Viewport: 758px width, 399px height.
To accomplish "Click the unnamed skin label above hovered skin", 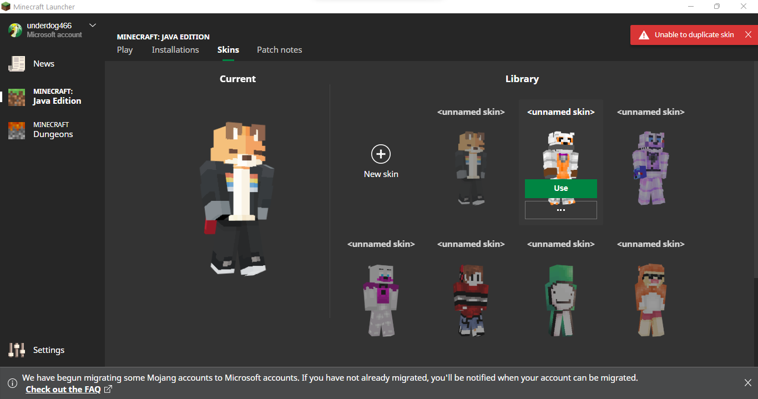I will point(561,112).
